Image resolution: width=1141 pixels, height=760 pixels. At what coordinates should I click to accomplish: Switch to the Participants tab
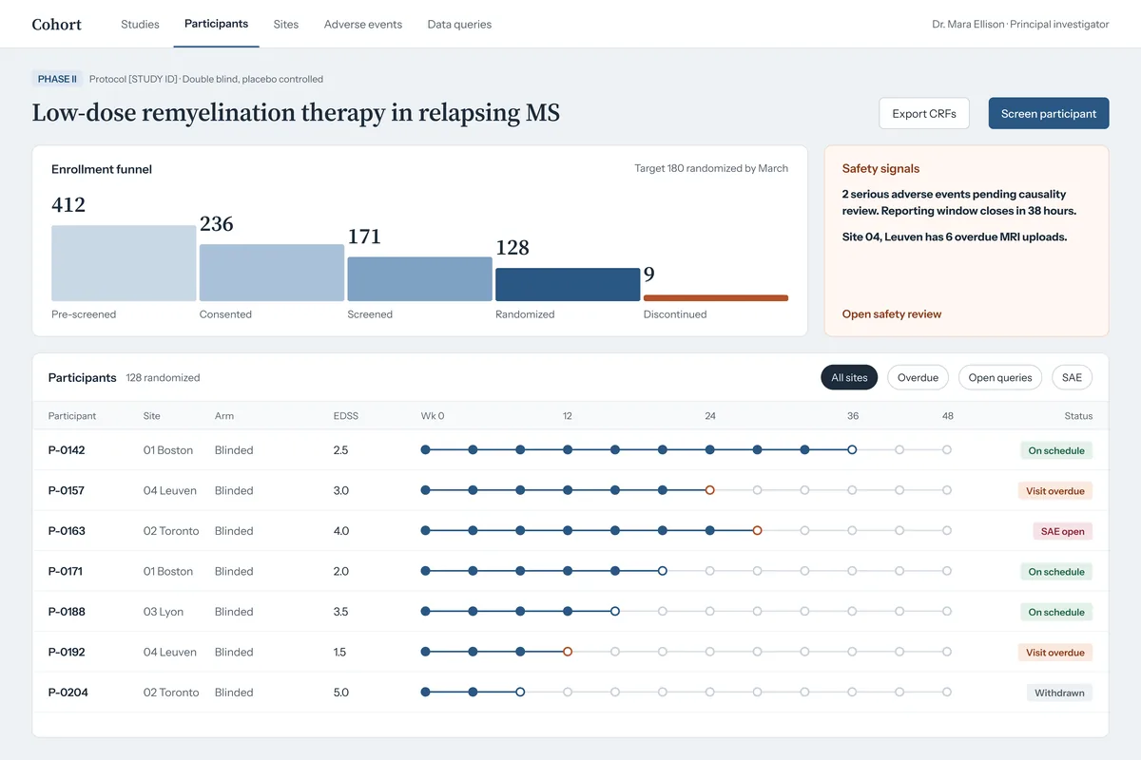coord(216,24)
